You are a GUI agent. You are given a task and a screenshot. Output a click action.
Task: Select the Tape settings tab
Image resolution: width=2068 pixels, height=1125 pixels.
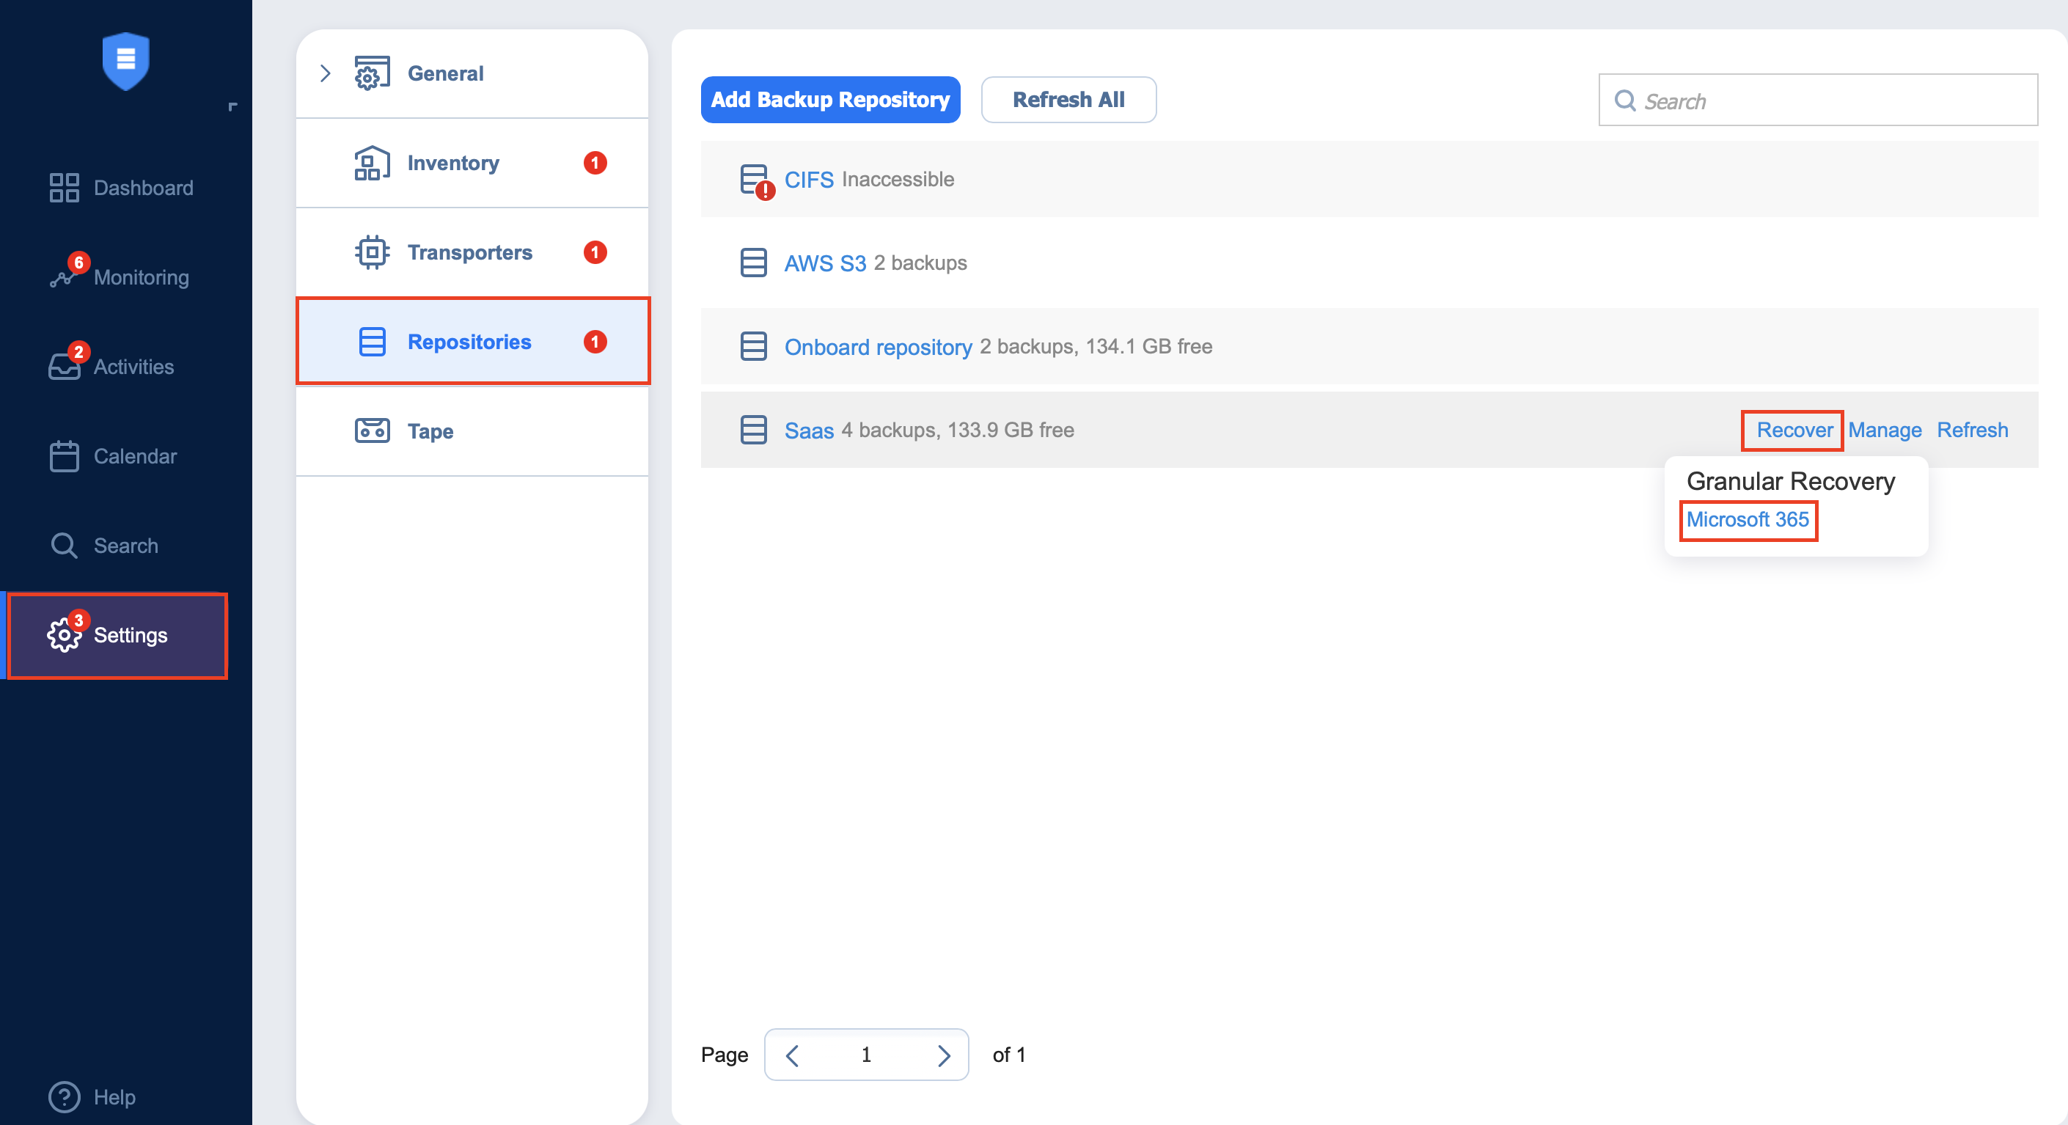click(x=472, y=431)
